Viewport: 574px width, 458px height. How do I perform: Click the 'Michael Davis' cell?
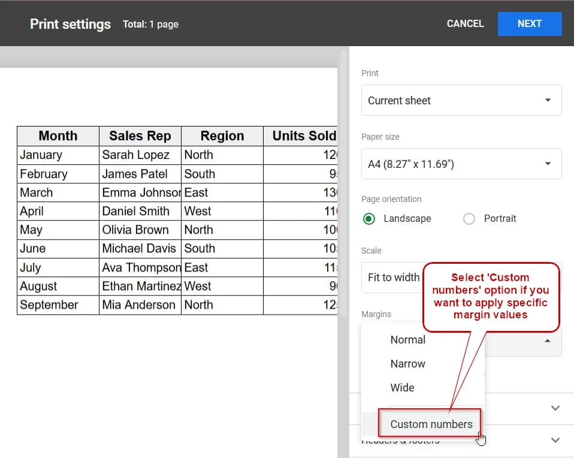[140, 249]
